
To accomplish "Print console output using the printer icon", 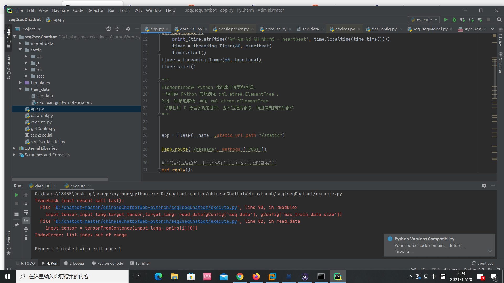I will pos(26,229).
